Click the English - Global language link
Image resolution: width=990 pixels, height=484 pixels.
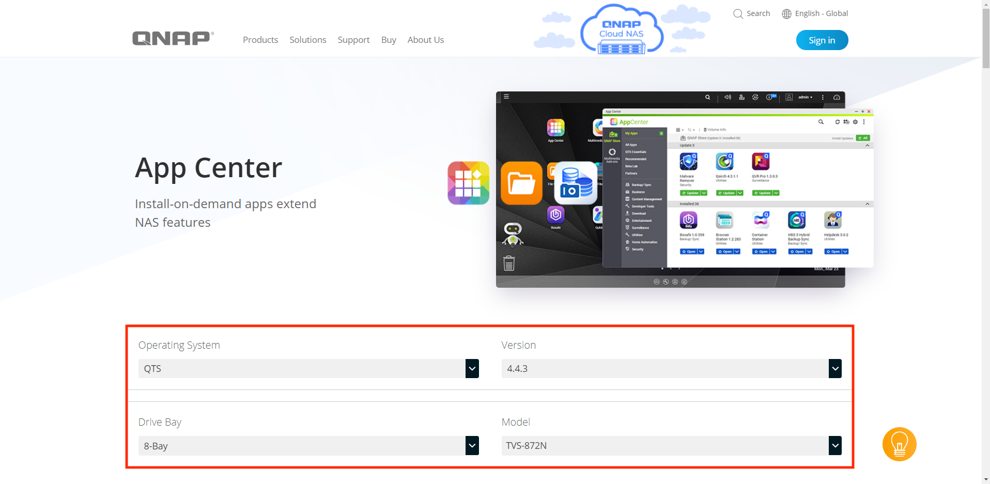(822, 13)
